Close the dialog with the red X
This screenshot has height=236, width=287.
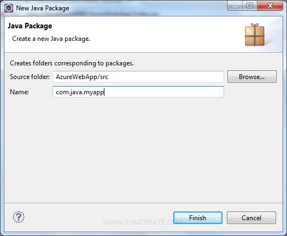click(x=270, y=5)
